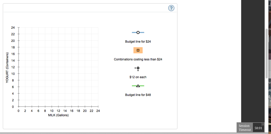Click the Session Timeout label

pos(245,128)
